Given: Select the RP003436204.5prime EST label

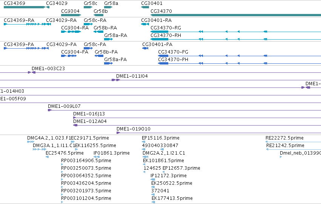Looking at the screenshot, I should point(86,183).
